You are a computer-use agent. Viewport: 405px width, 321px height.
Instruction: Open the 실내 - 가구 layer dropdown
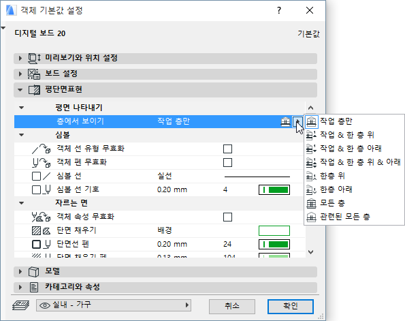click(114, 305)
